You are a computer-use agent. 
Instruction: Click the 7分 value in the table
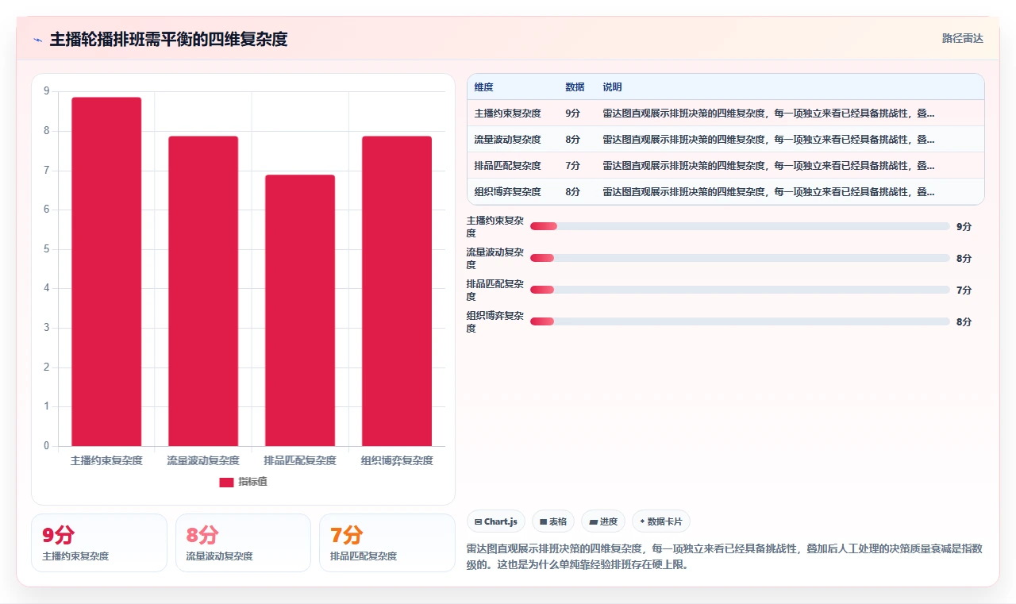(x=572, y=165)
